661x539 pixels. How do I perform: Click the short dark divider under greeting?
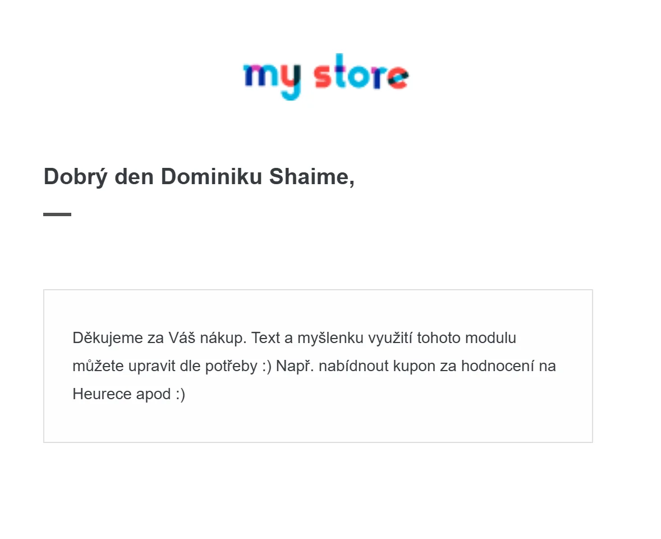point(57,214)
